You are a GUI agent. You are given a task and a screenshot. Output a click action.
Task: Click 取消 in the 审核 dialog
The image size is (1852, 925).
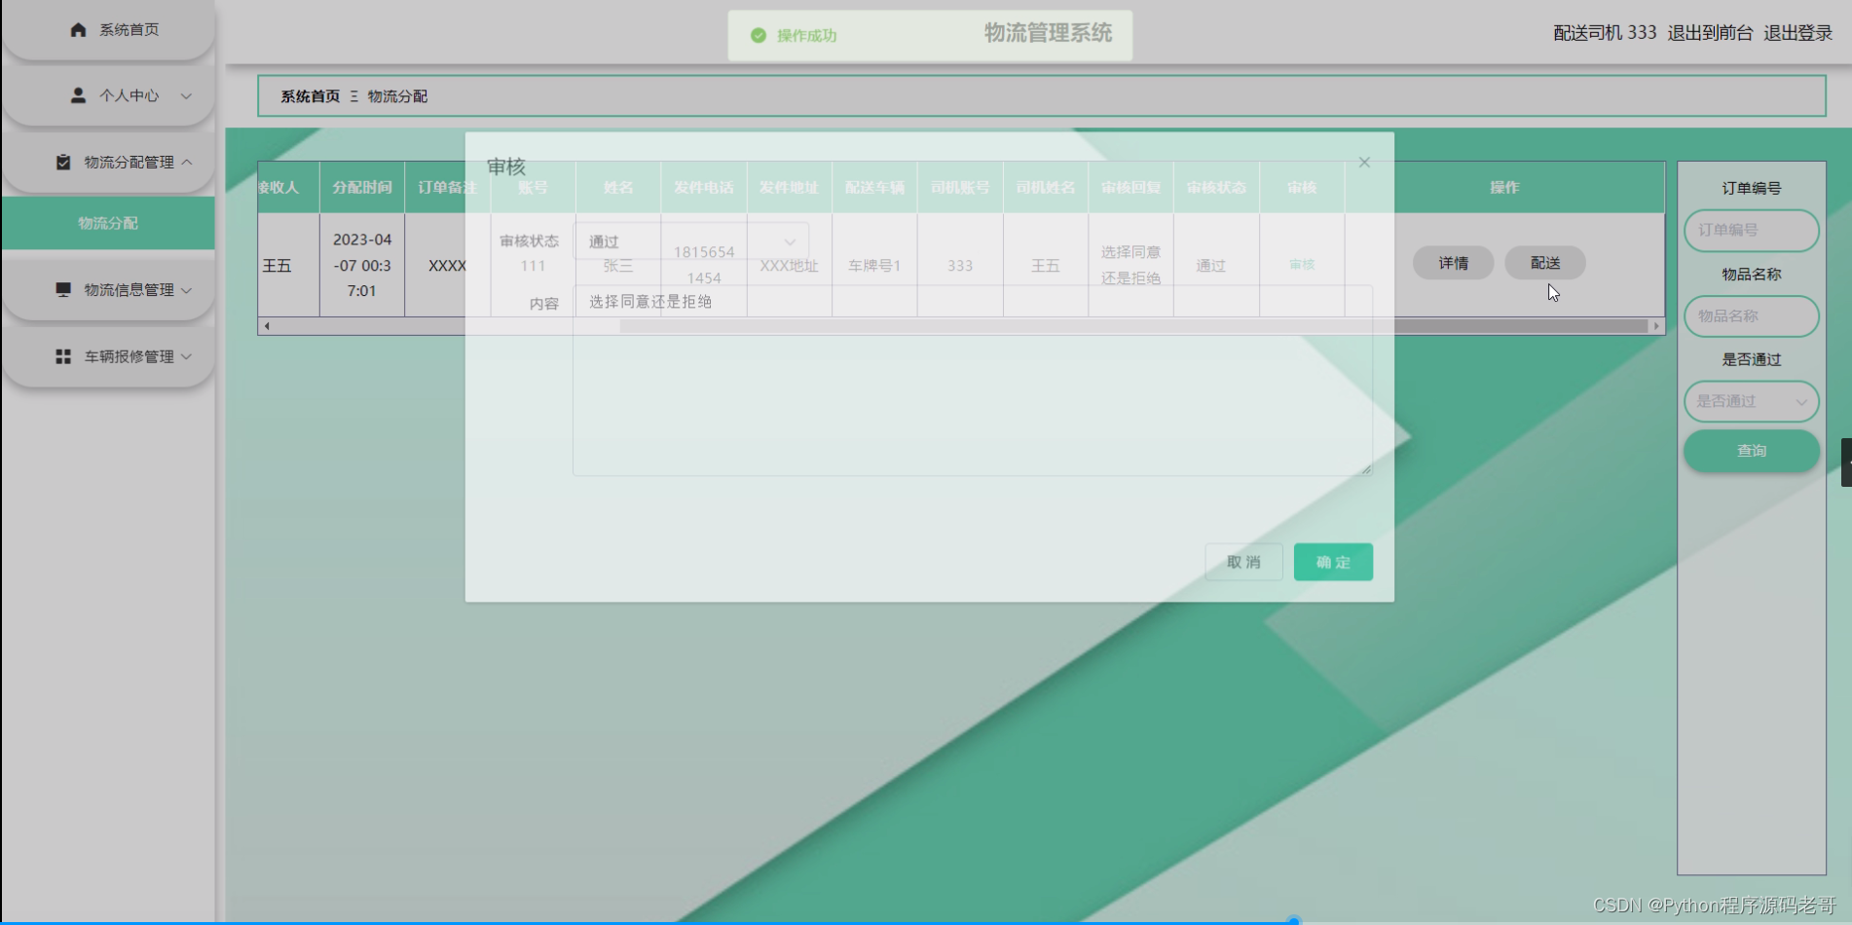(x=1243, y=562)
